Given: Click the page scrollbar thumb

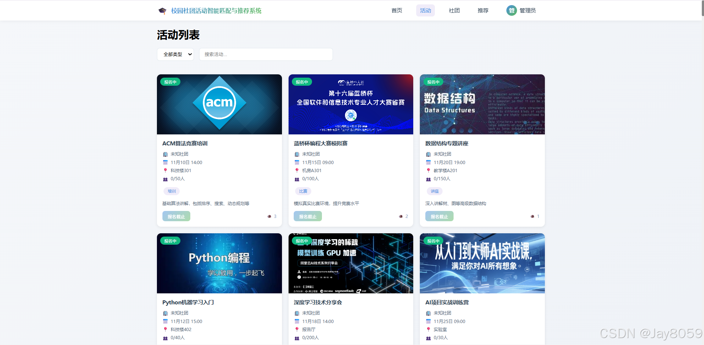Looking at the screenshot, I should (703, 8).
